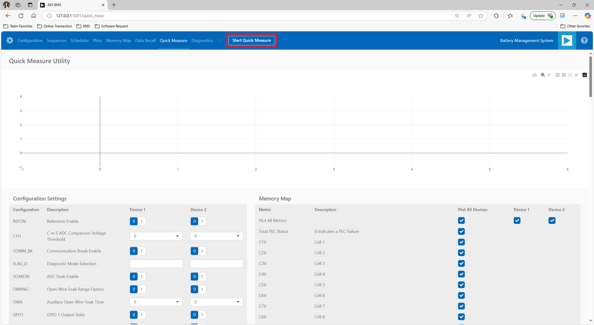This screenshot has height=325, width=594.
Task: Open the browser extensions puzzle icon
Action: point(496,16)
